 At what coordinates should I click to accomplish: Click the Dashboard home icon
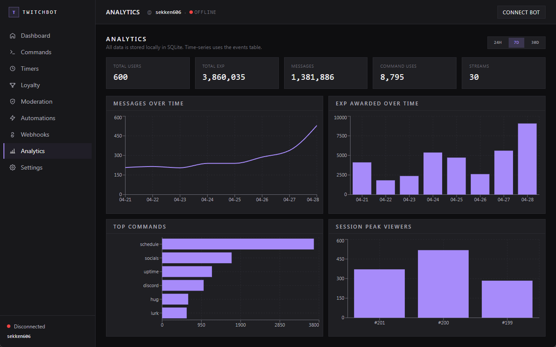tap(13, 36)
